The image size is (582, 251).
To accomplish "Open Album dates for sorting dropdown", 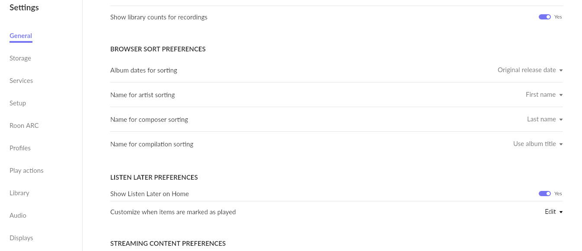I will pos(530,70).
